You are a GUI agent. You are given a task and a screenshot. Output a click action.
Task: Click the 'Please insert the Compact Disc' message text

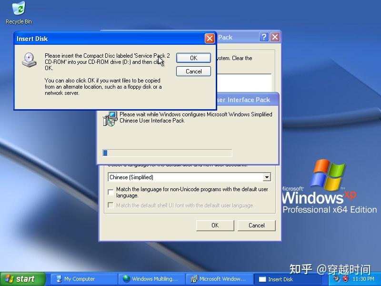(x=107, y=62)
